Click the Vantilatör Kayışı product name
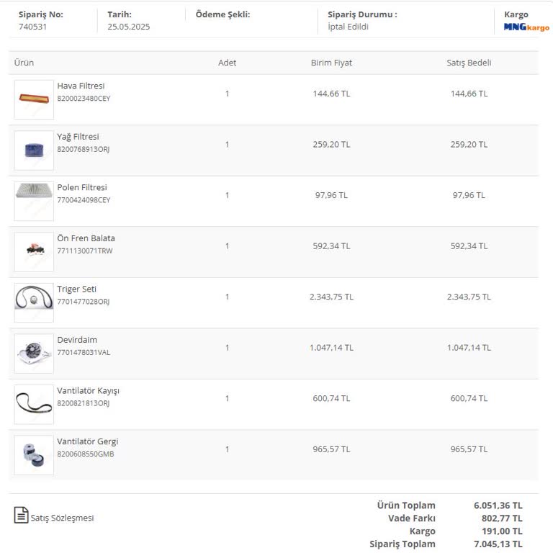The width and height of the screenshot is (553, 553). (88, 390)
